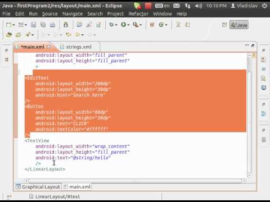Click the LinearLayout/#text status bar entry
This screenshot has width=270, height=202.
(x=57, y=196)
